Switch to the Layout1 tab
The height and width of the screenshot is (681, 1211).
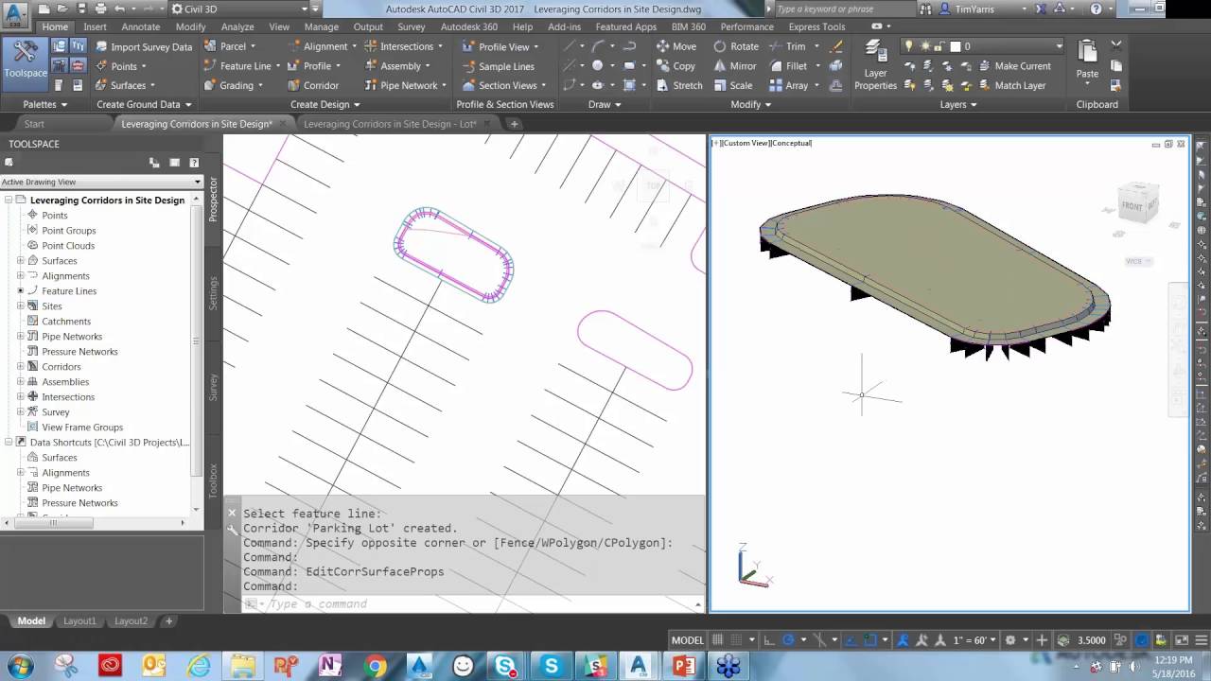pos(79,621)
